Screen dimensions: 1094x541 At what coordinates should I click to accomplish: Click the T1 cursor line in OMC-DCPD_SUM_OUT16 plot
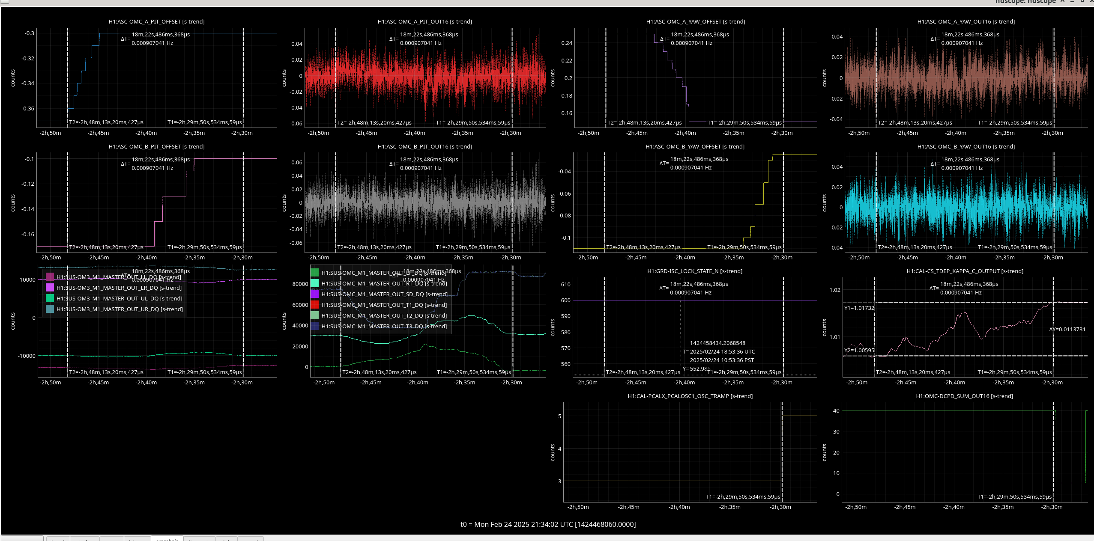click(x=1054, y=452)
